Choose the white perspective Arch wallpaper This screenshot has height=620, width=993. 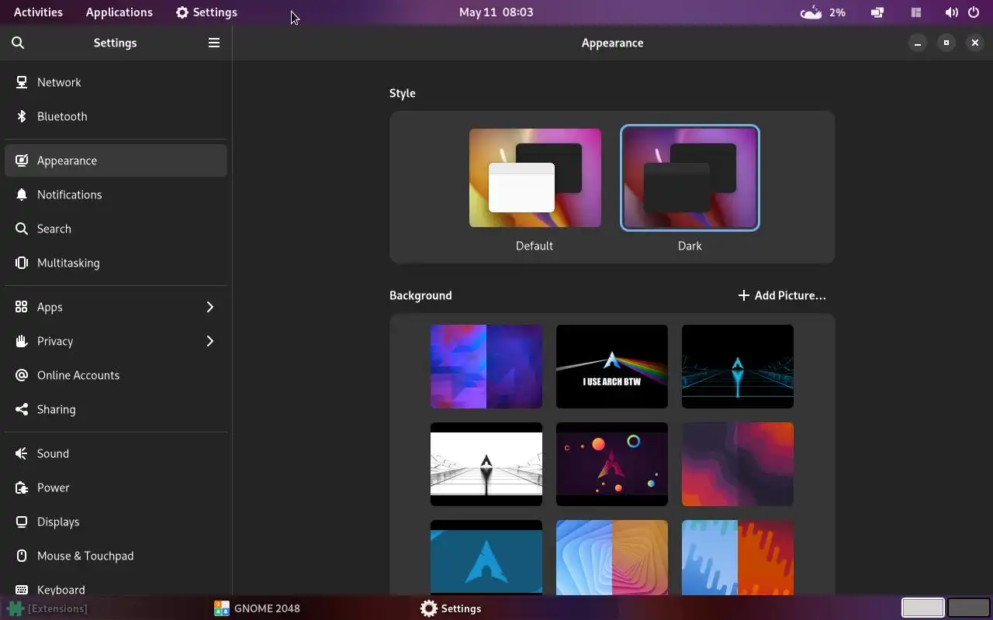[x=486, y=464]
